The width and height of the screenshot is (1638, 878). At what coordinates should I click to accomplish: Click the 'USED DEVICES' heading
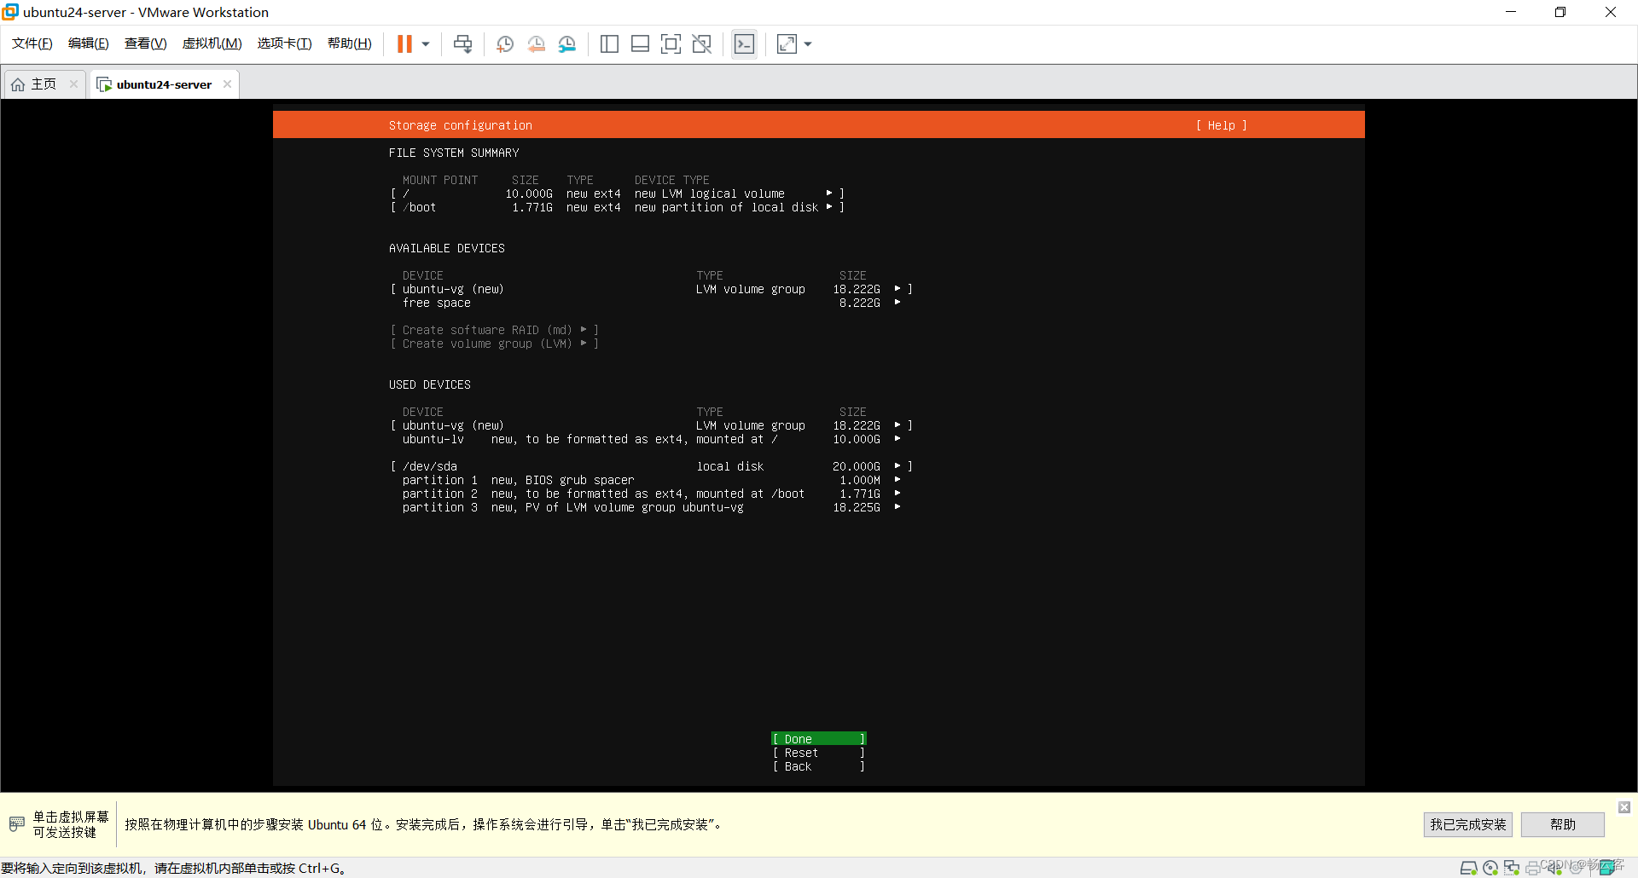[x=430, y=384]
